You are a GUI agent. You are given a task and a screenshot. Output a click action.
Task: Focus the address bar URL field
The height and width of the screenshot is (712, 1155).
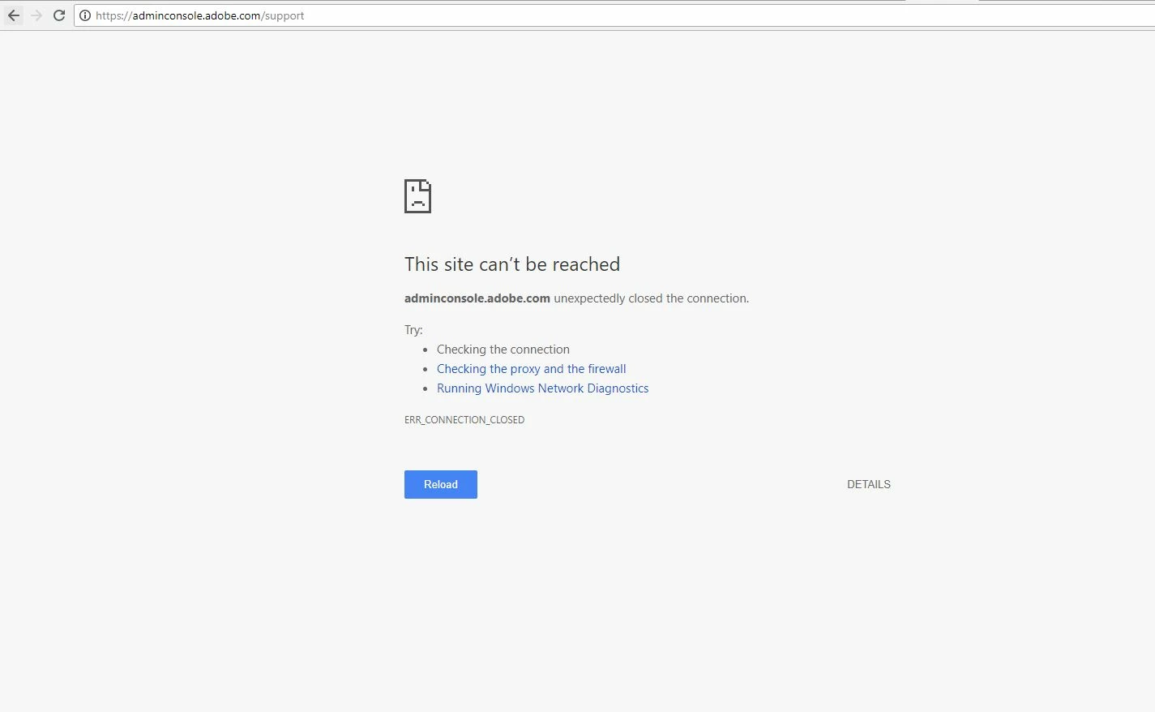click(616, 15)
